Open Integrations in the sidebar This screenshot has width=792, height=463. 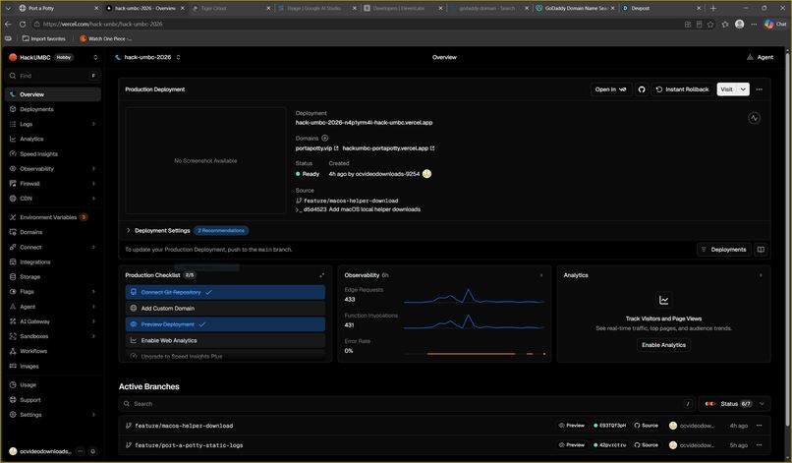53,261
